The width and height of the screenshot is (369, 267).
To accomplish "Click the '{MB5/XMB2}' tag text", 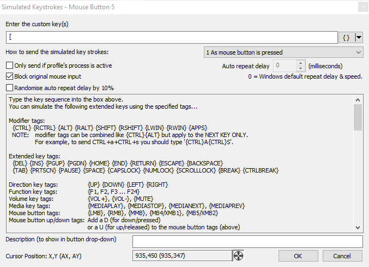I will pyautogui.click(x=202, y=213).
